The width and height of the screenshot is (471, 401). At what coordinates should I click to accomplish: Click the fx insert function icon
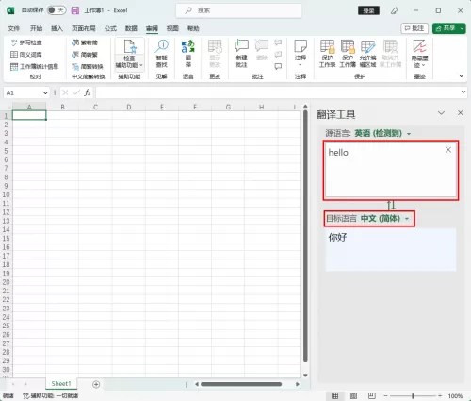(88, 92)
